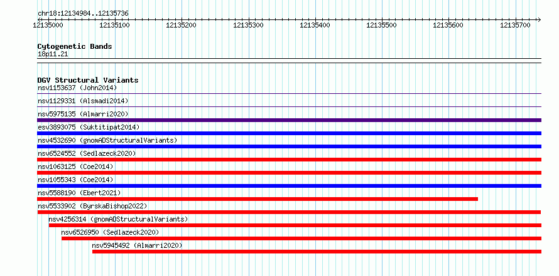Click the DGV Structural Variants track title

(88, 80)
